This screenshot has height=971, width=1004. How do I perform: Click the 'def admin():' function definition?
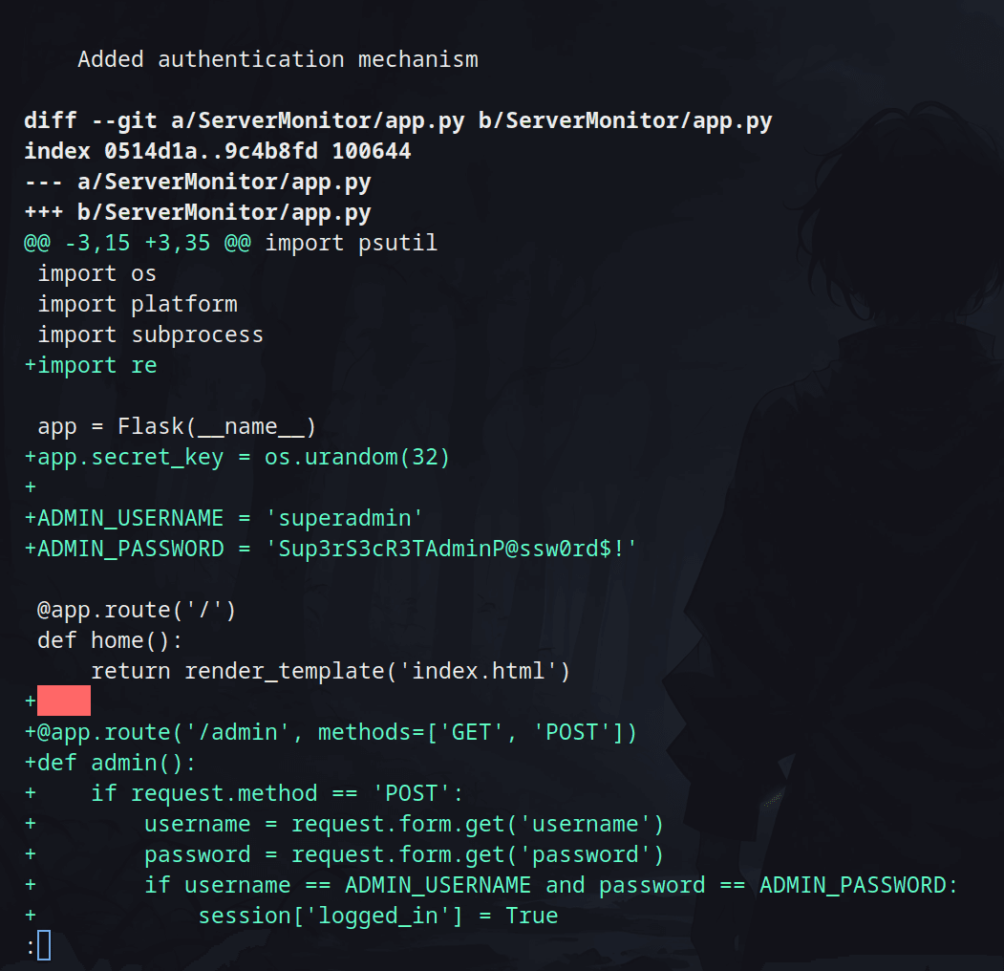(x=110, y=763)
